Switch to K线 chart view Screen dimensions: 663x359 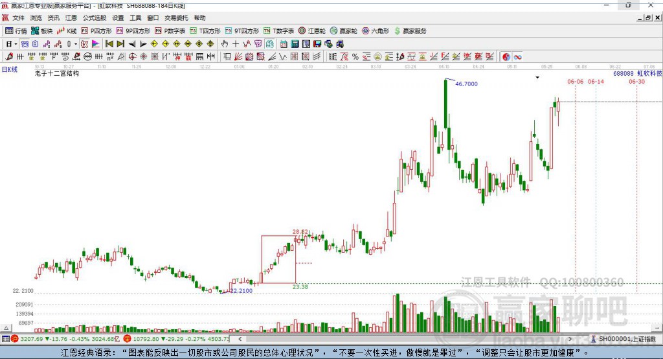(x=67, y=31)
